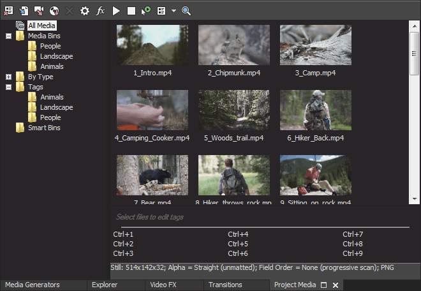Collapse the Tags tree node
The height and width of the screenshot is (291, 421).
[x=8, y=87]
